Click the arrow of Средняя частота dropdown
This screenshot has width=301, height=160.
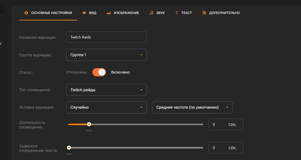point(227,107)
